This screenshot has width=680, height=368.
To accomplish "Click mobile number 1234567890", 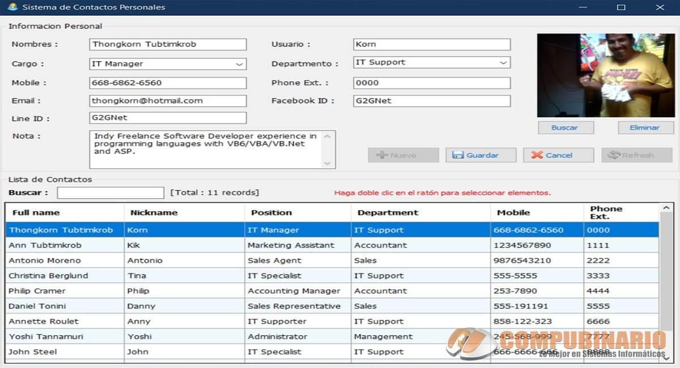I will [x=537, y=245].
